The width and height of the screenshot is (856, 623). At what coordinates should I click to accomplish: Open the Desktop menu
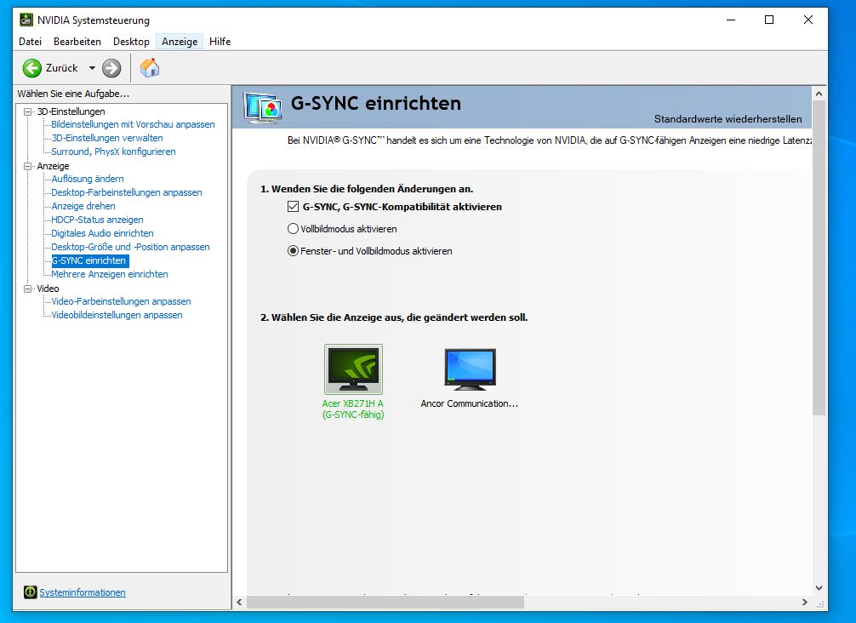tap(131, 42)
